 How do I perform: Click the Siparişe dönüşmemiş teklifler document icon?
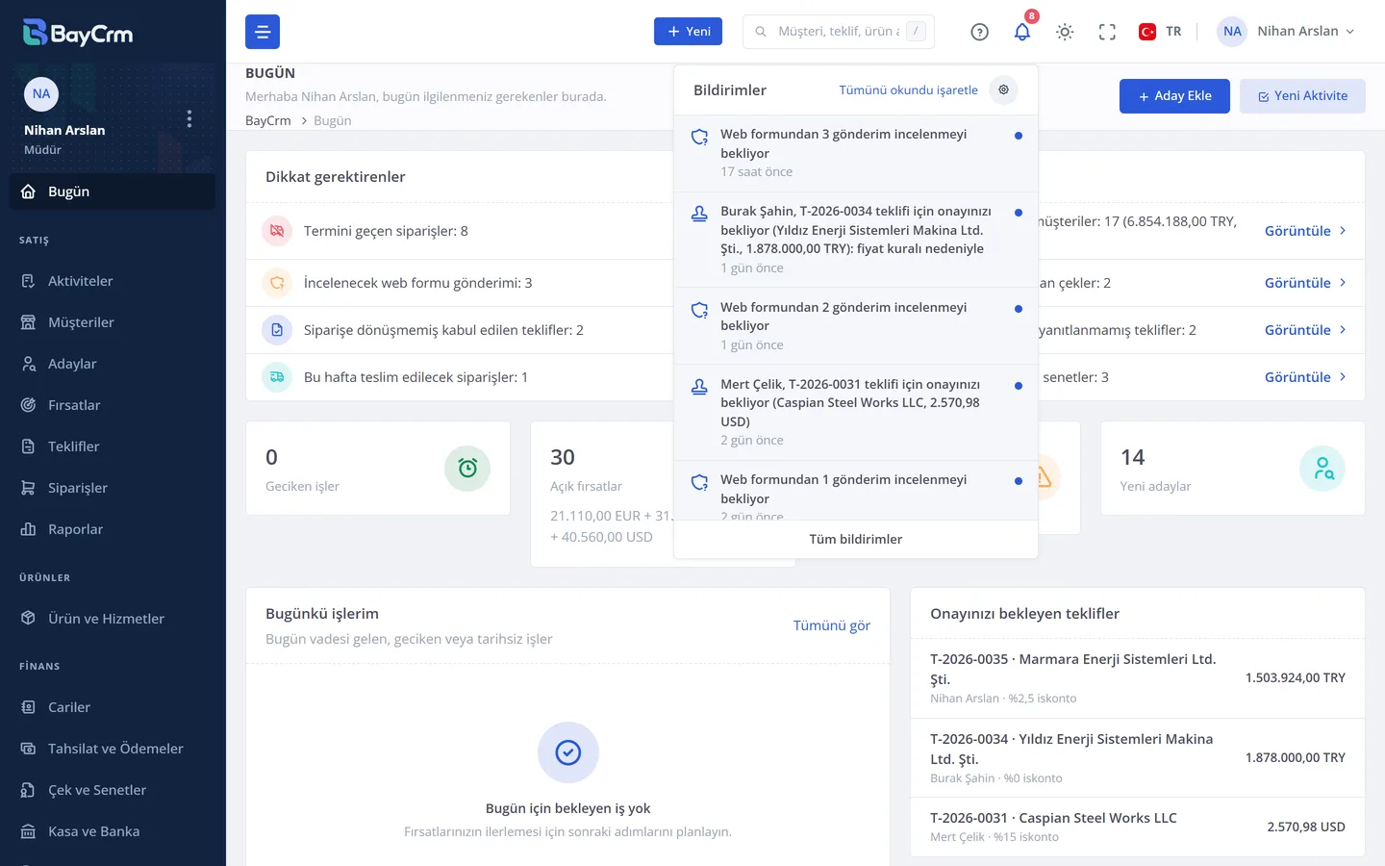click(277, 330)
